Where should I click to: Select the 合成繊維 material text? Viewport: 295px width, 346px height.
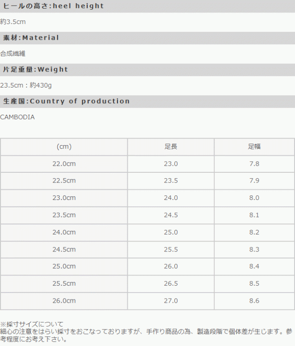(x=13, y=53)
